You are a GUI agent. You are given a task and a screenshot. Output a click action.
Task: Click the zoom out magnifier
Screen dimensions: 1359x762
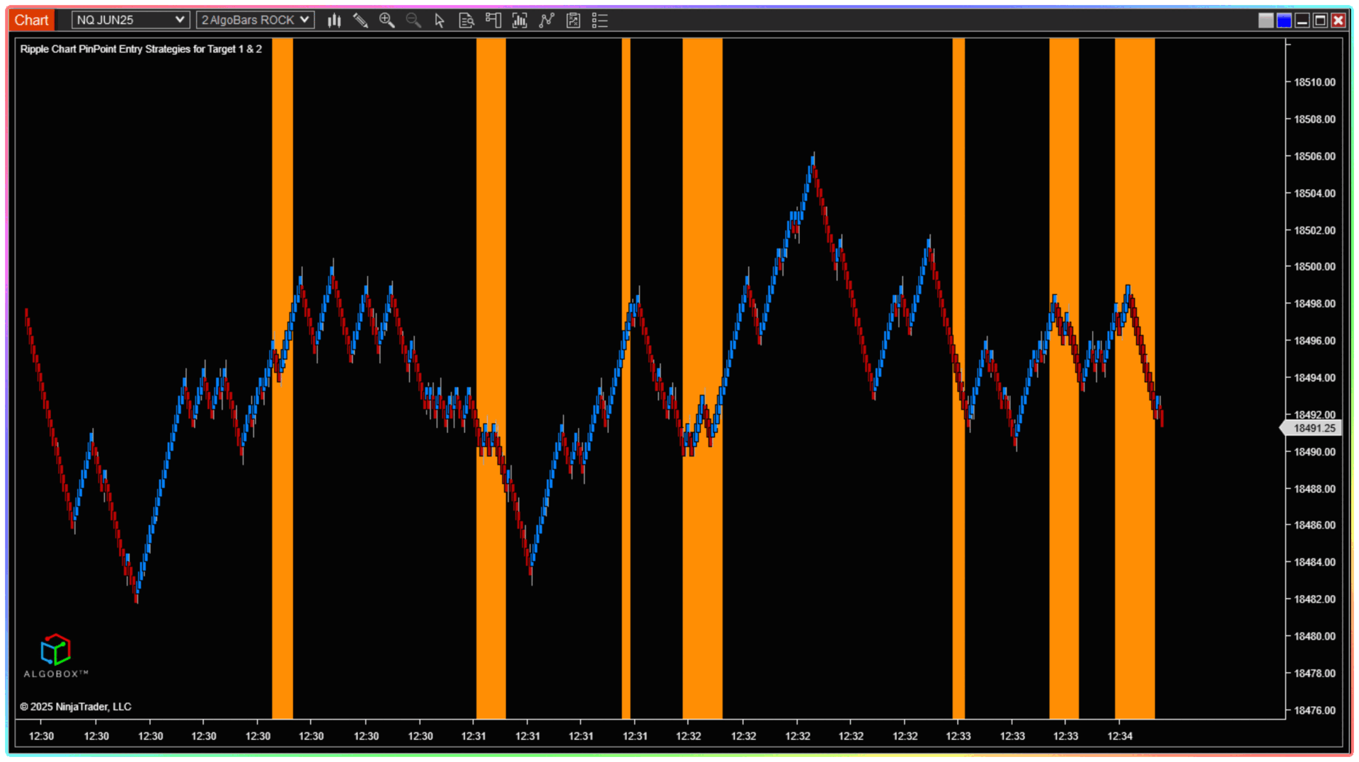(x=413, y=21)
